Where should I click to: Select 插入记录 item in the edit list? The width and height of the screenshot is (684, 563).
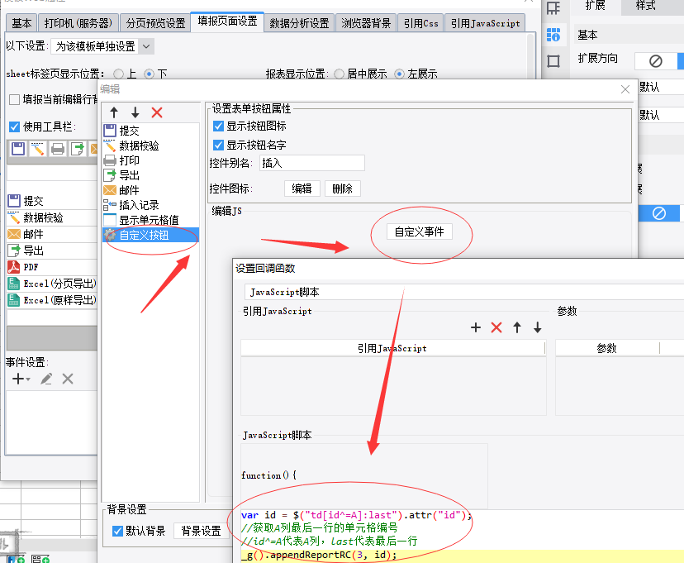coord(150,205)
